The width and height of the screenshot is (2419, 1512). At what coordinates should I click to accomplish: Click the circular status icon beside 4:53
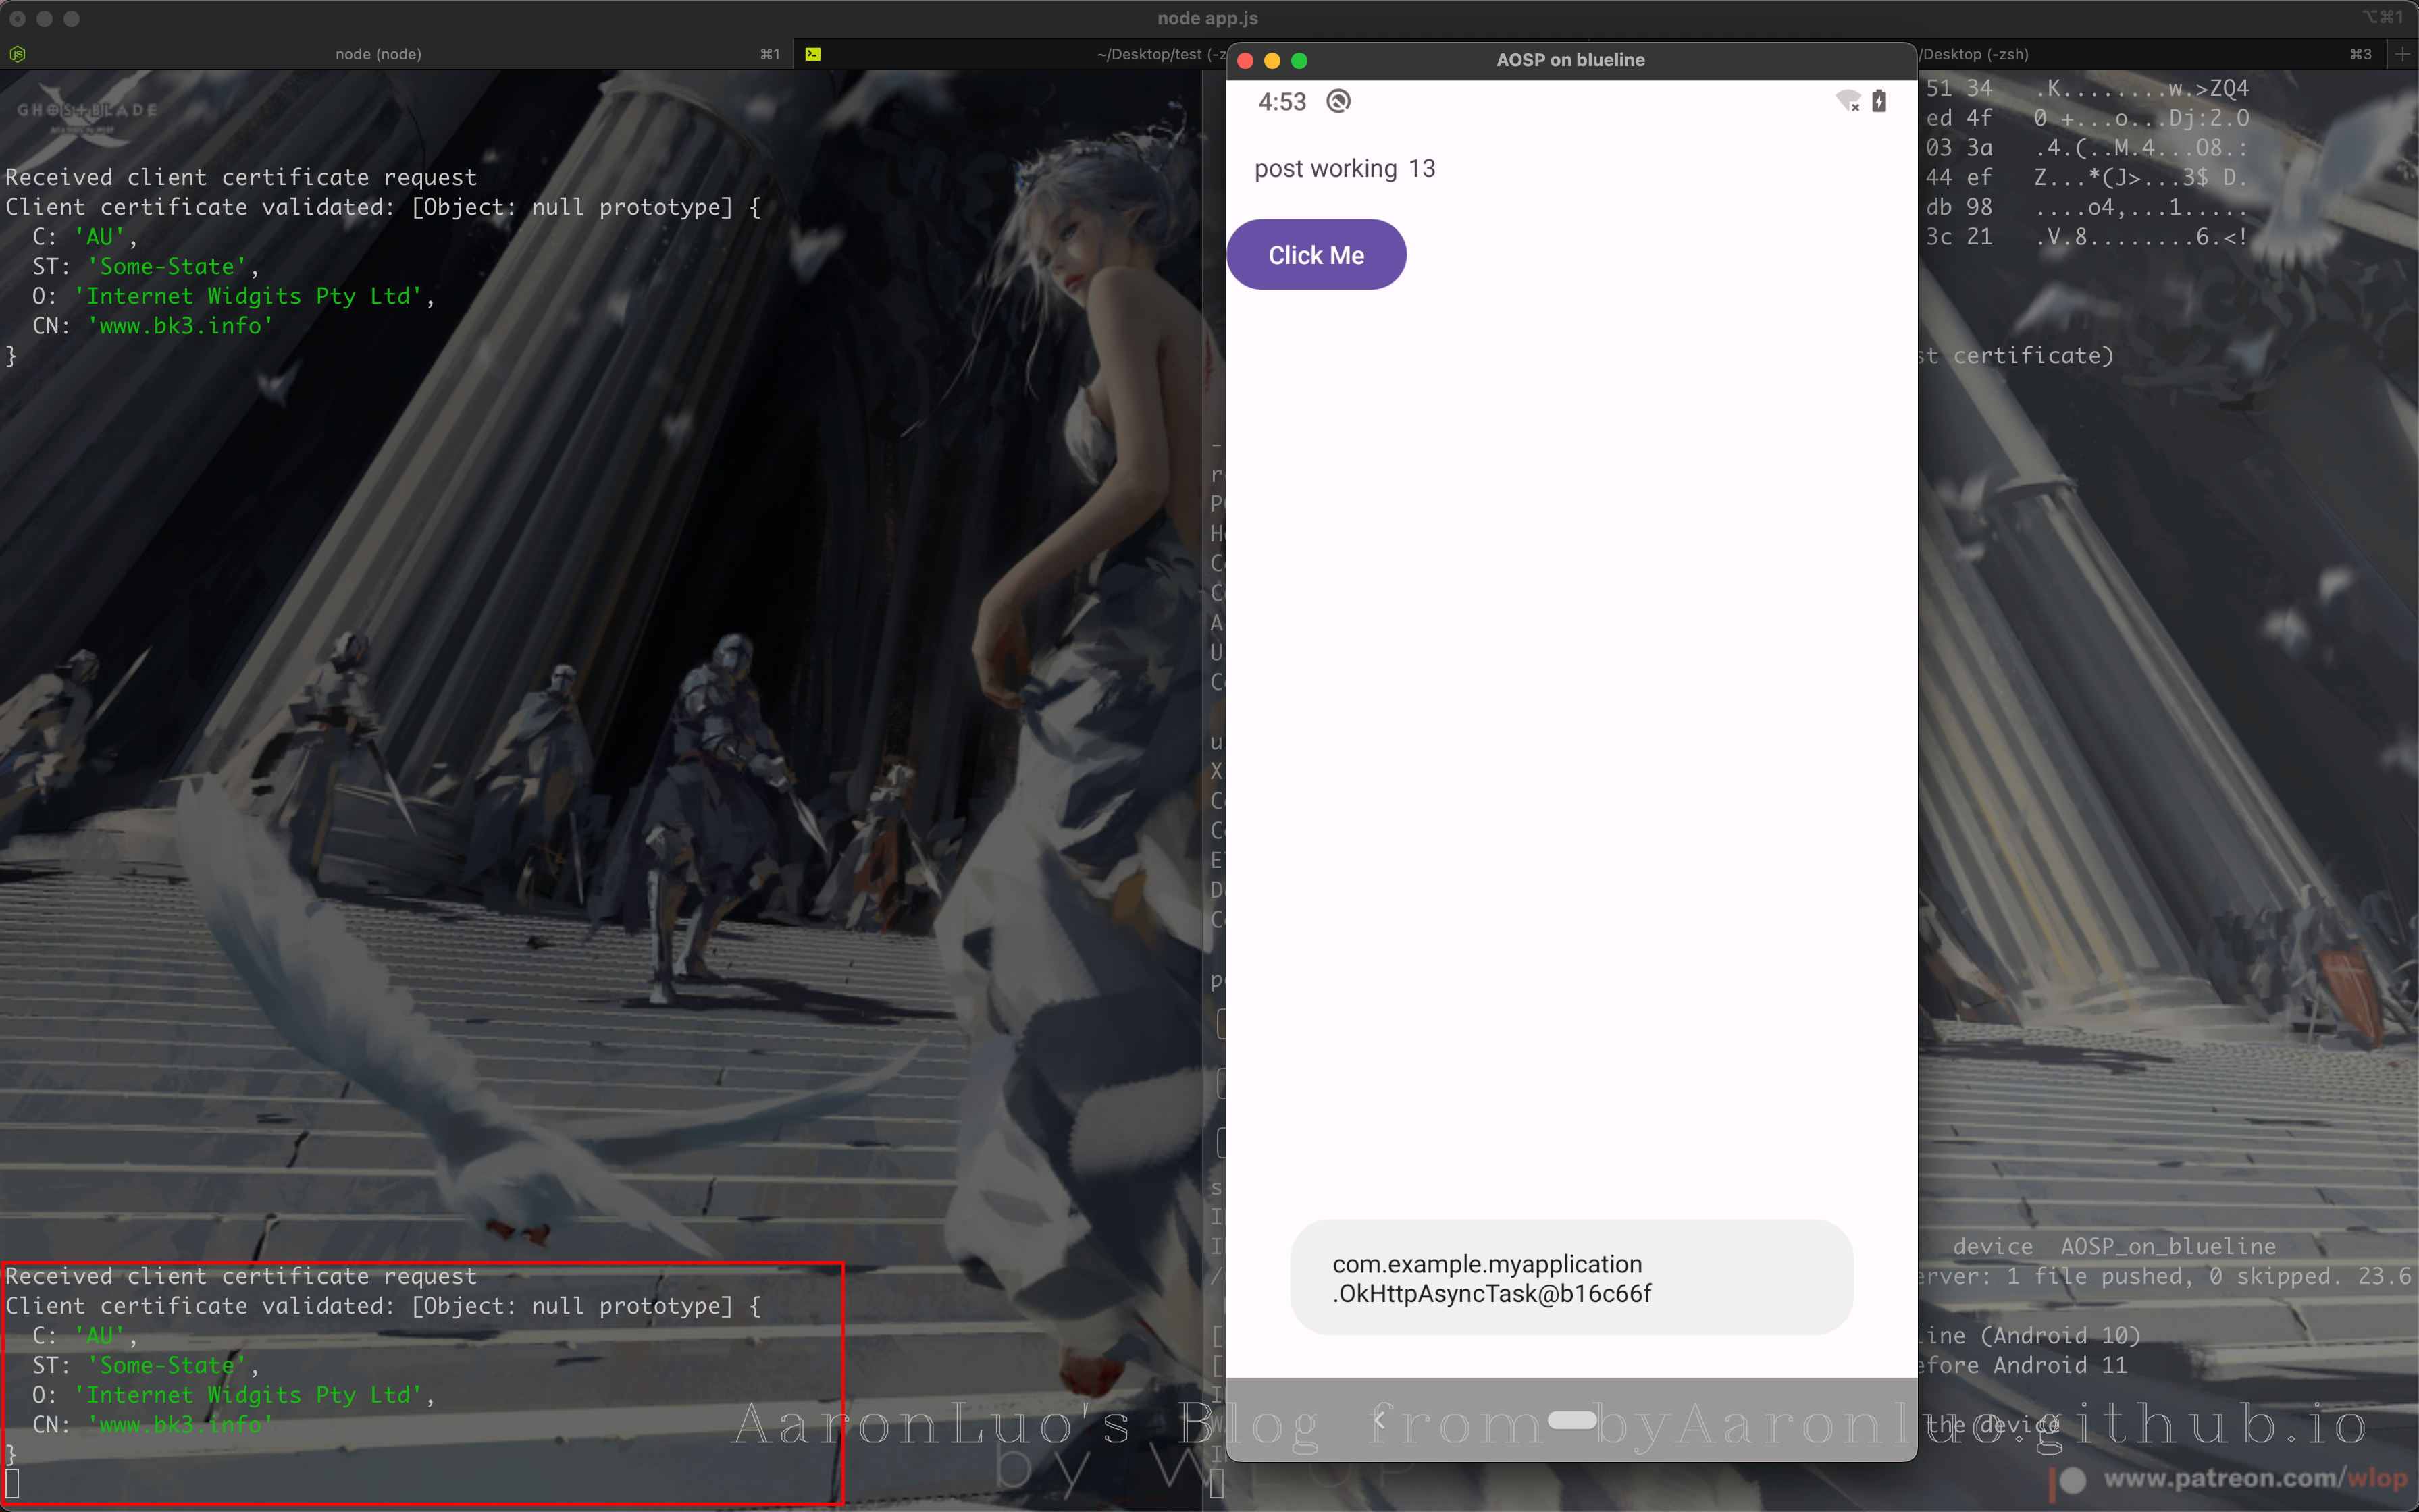click(x=1338, y=101)
